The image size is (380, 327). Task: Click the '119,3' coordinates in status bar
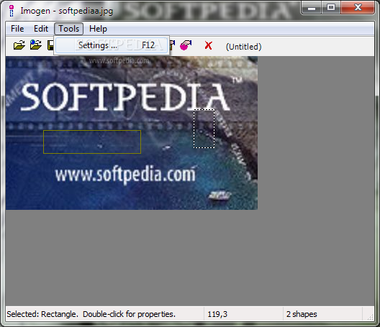click(x=217, y=314)
